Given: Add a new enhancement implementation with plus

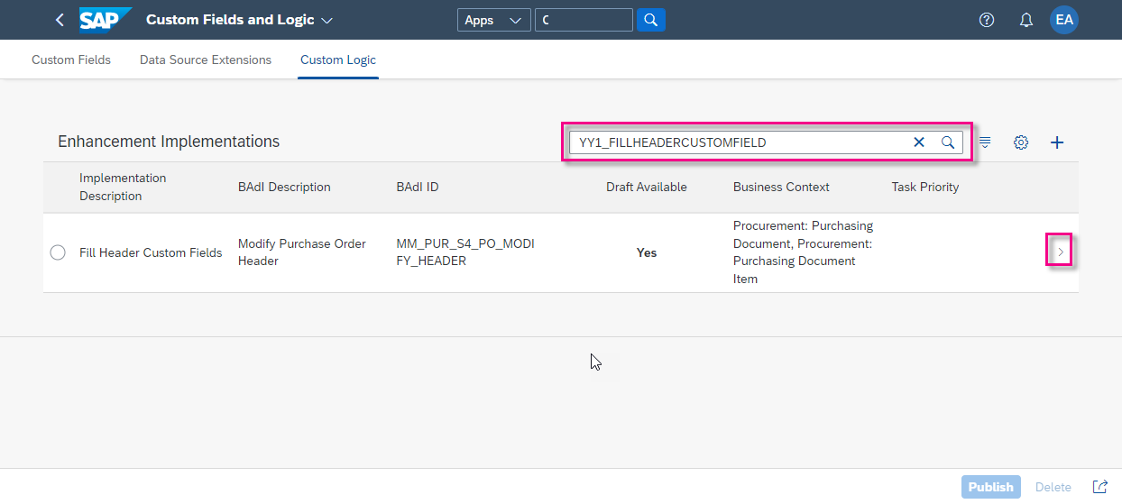Looking at the screenshot, I should [1058, 142].
